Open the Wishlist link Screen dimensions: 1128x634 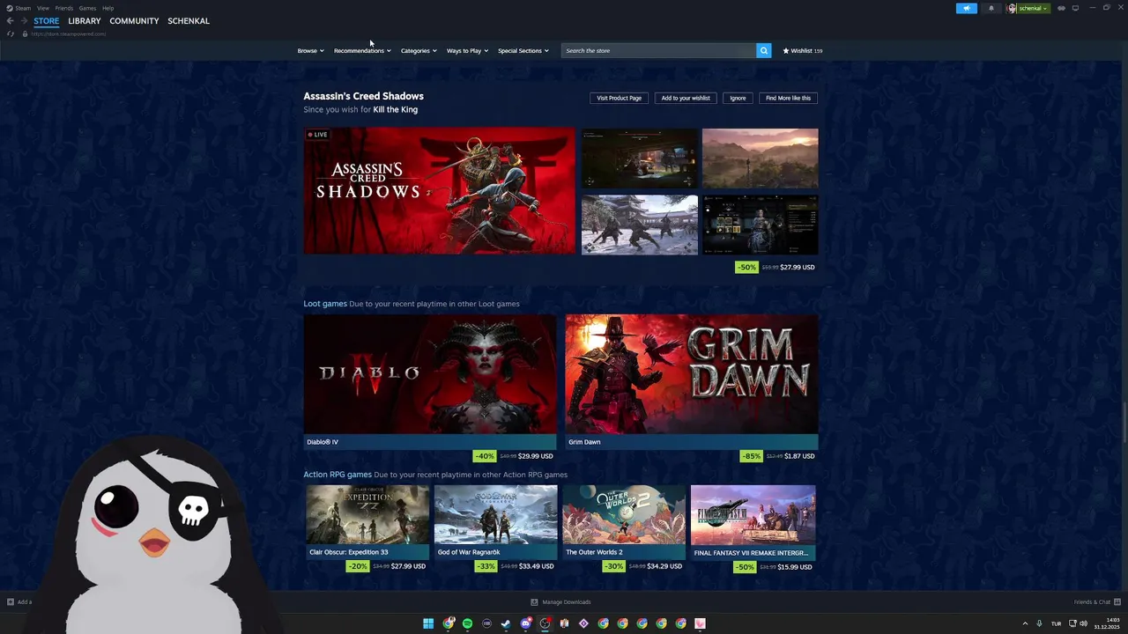[x=803, y=50]
